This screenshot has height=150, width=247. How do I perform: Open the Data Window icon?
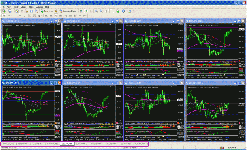click(22, 11)
